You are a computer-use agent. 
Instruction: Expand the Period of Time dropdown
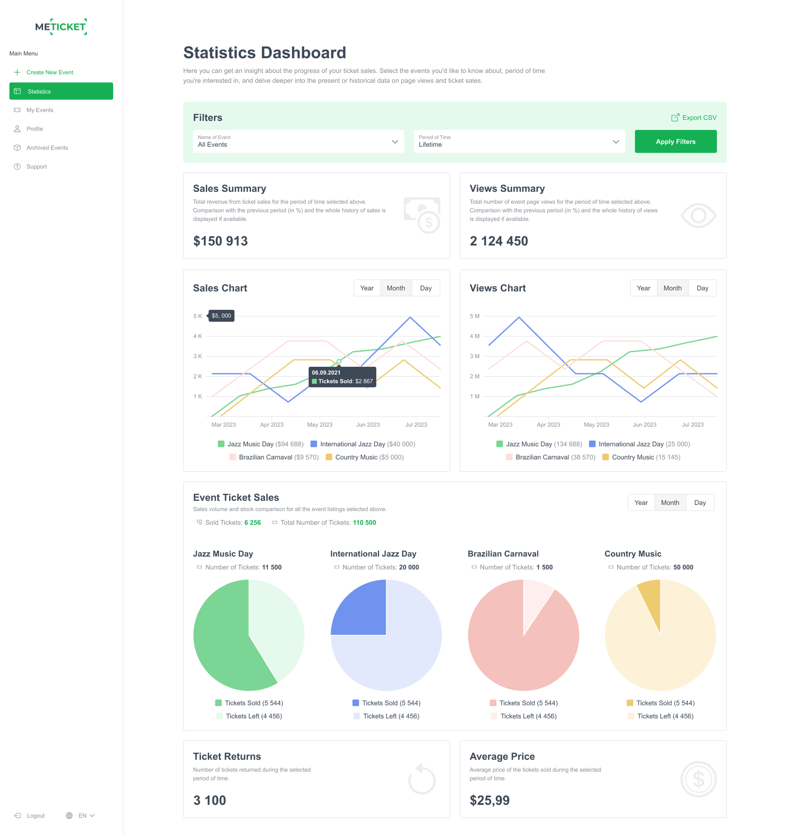[519, 141]
